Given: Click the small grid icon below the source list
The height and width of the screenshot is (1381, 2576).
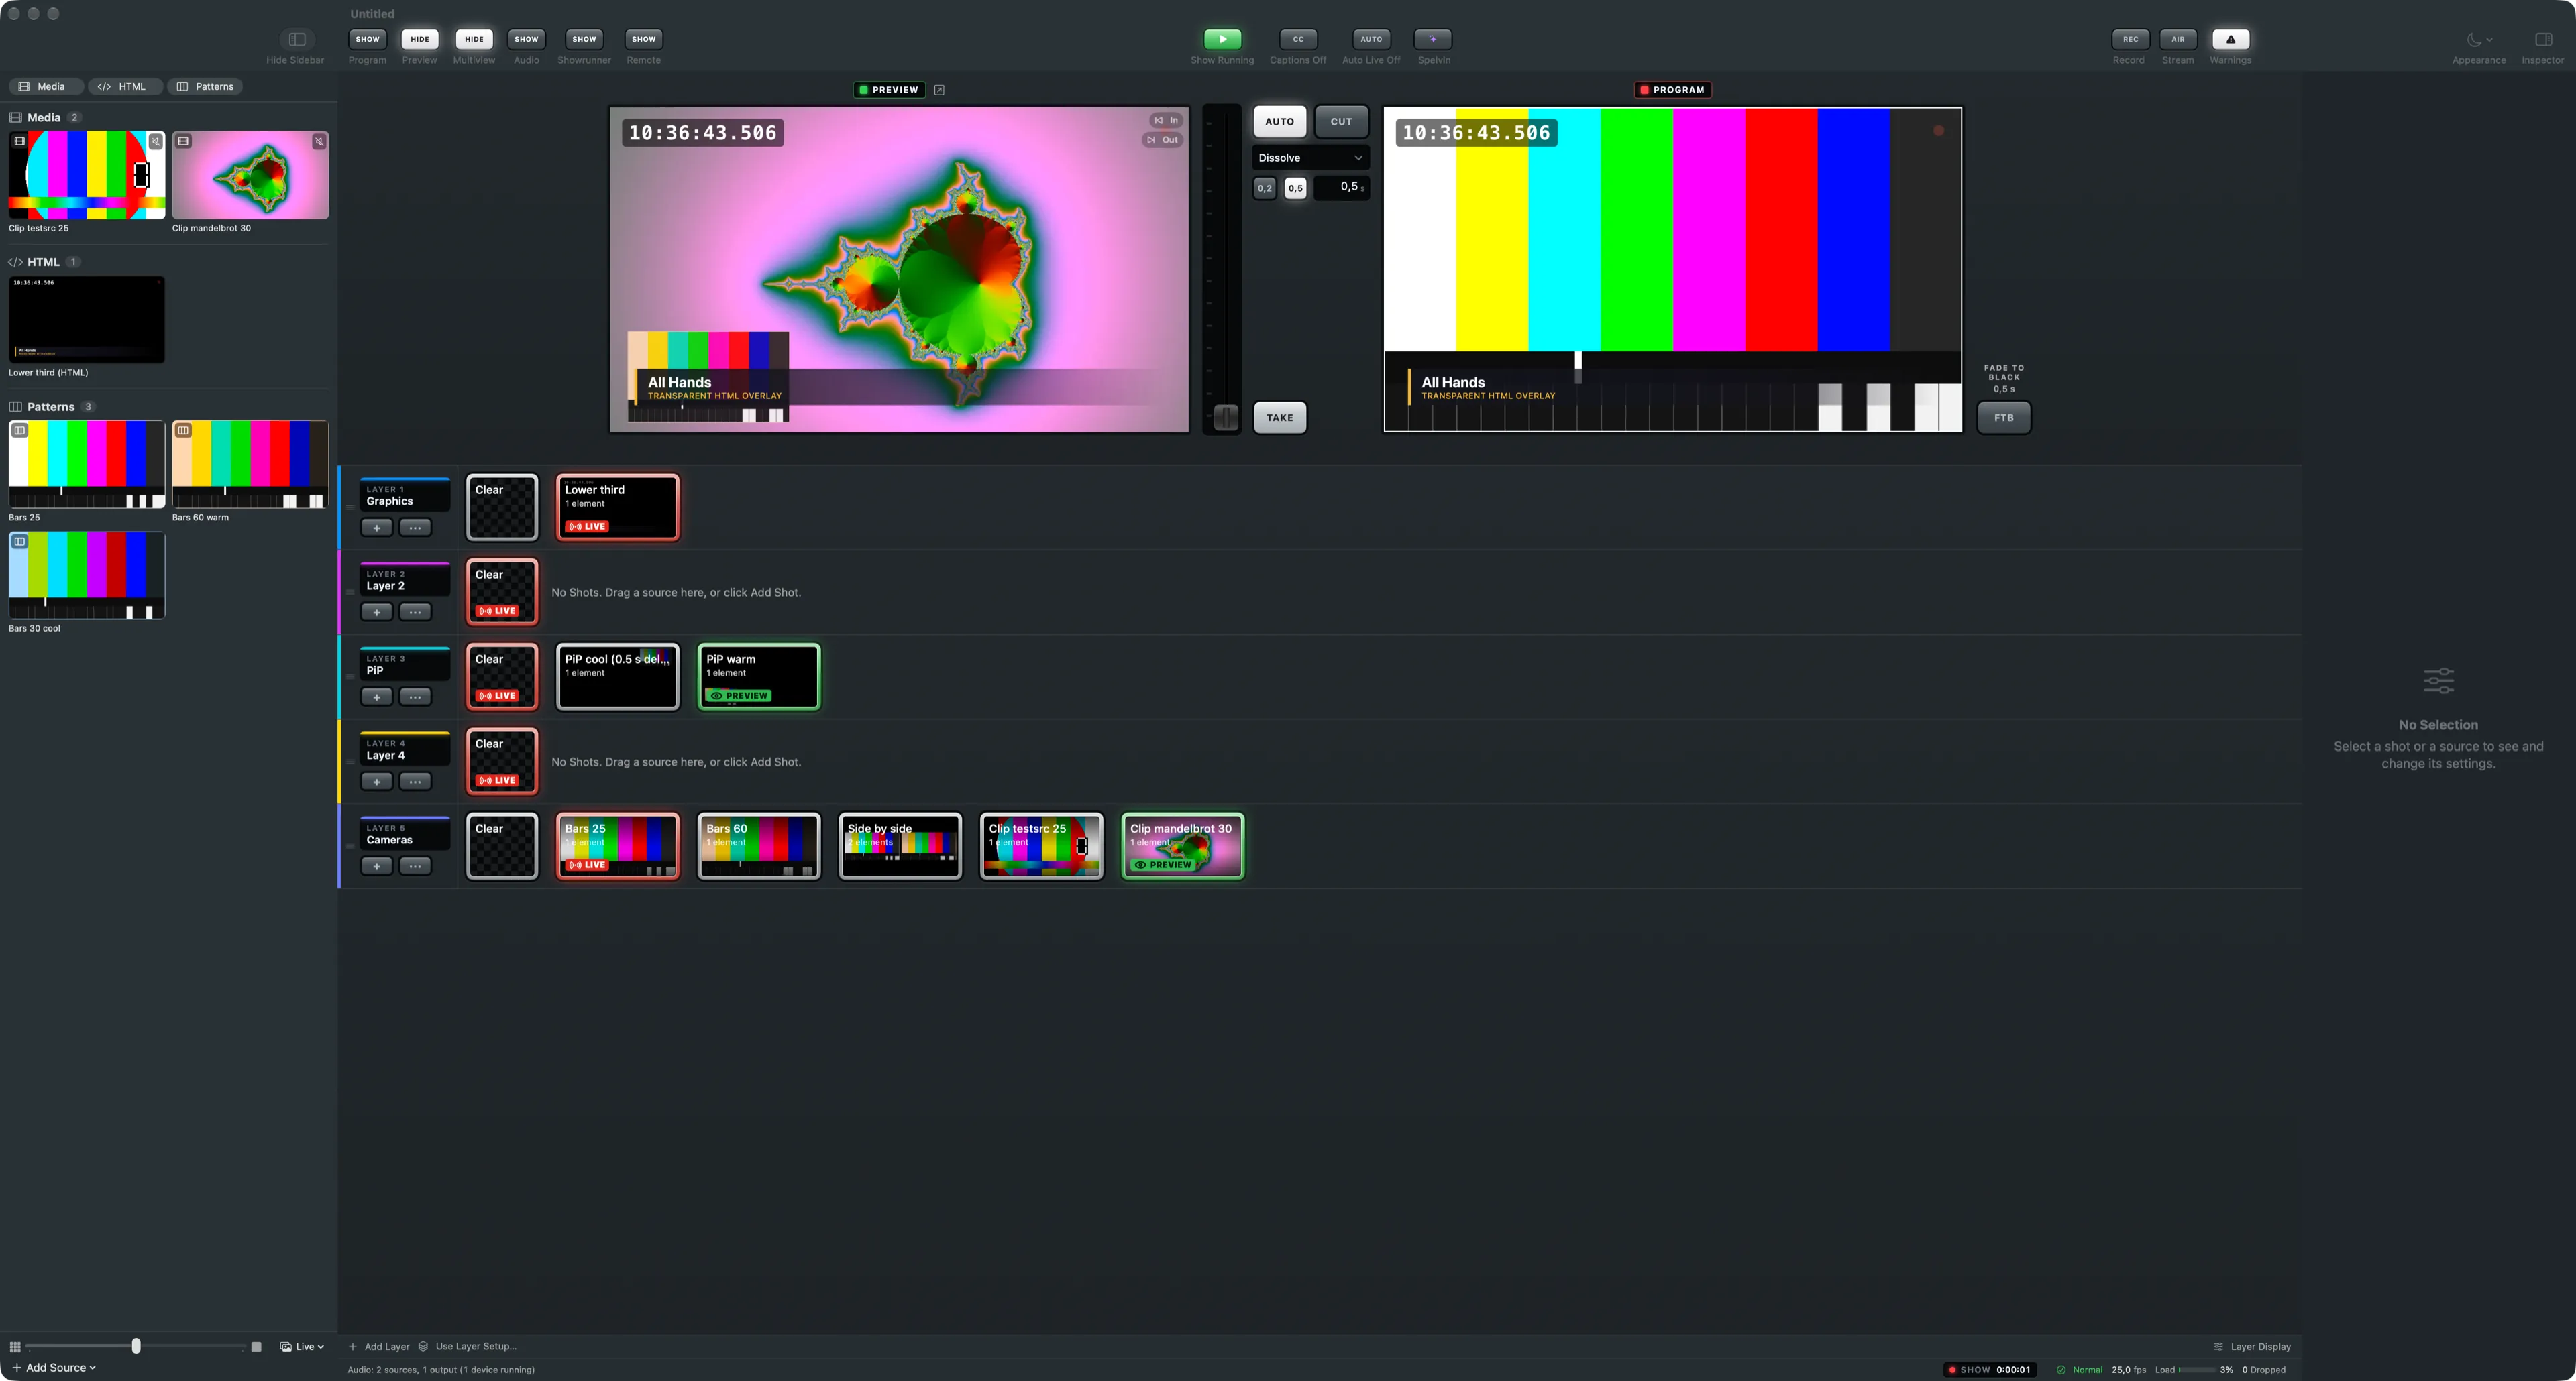Looking at the screenshot, I should (x=15, y=1347).
